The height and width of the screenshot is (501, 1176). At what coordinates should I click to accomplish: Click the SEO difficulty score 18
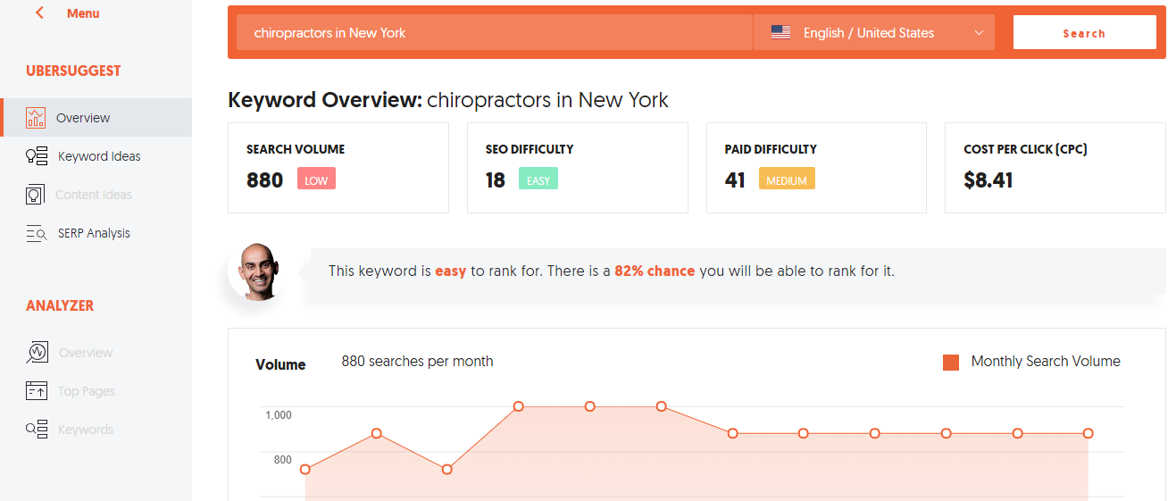pyautogui.click(x=496, y=180)
